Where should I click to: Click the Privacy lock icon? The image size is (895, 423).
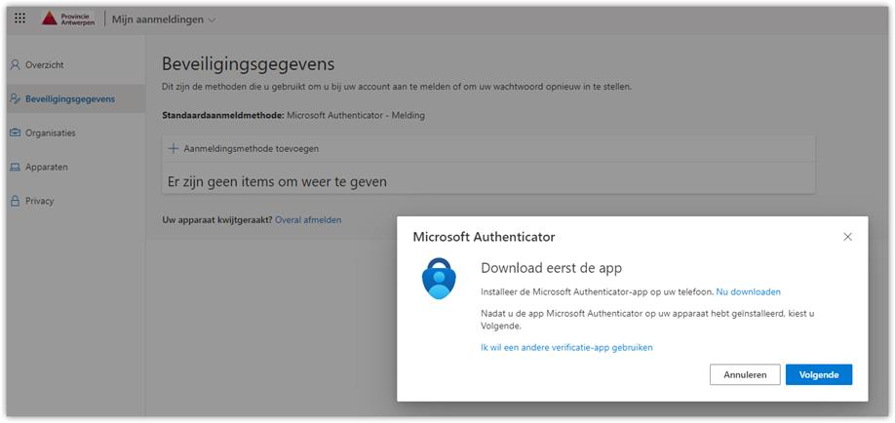point(15,201)
